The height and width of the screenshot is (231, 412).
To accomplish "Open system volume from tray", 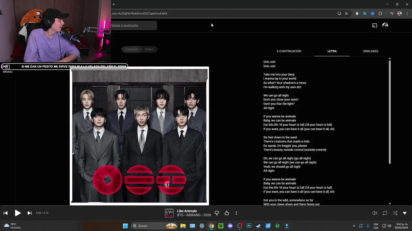I will tap(389, 226).
